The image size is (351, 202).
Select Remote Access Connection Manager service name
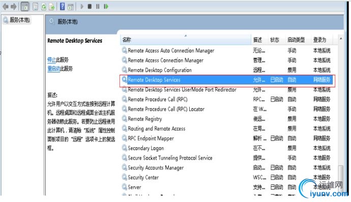pyautogui.click(x=166, y=61)
